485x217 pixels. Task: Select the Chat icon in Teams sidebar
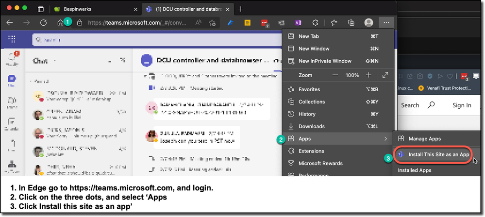pyautogui.click(x=12, y=81)
